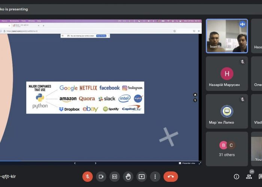Viewport: 262px width, 187px height.
Task: Open the Bookmarks menu in the menu bar
Action: click(x=14, y=21)
